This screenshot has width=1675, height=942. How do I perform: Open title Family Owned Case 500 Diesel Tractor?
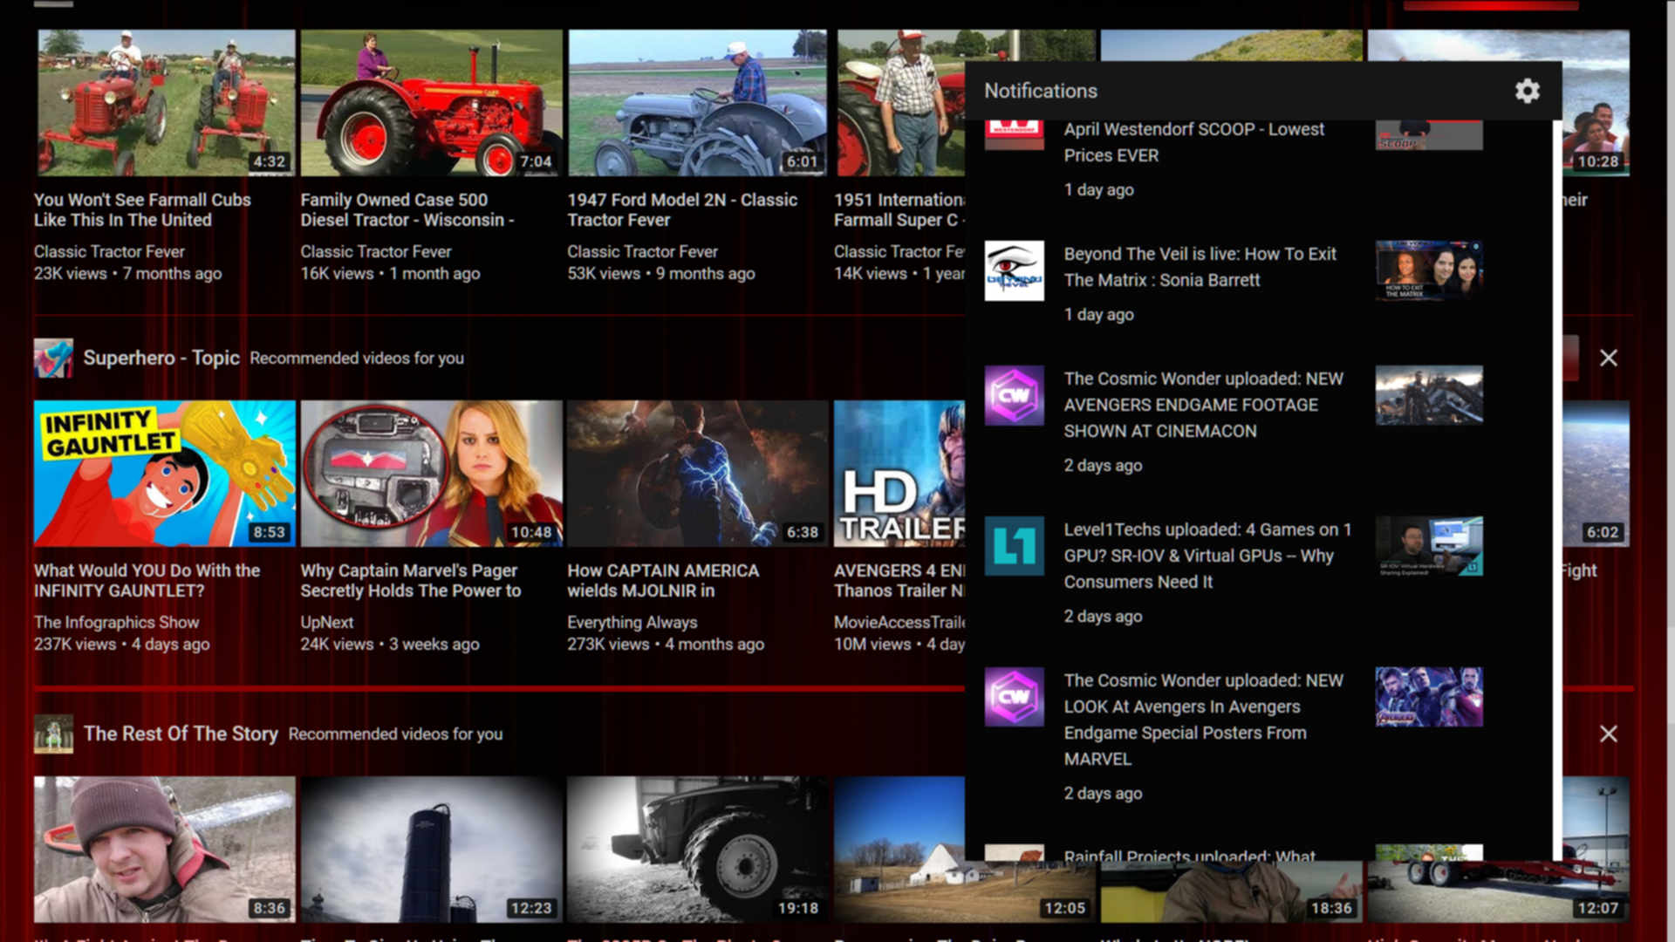pyautogui.click(x=407, y=209)
